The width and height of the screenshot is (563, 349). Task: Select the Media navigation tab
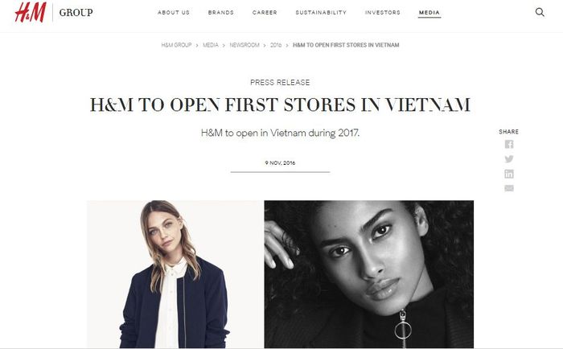[429, 13]
